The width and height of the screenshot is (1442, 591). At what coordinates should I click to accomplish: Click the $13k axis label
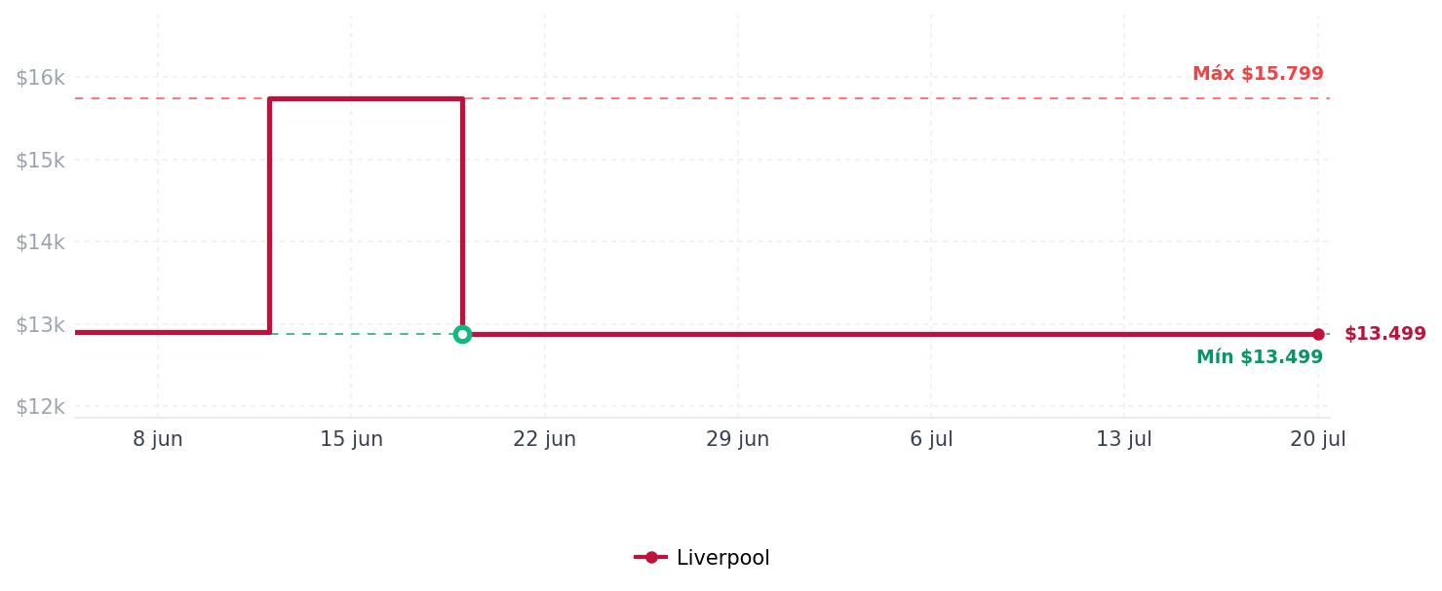click(x=40, y=325)
